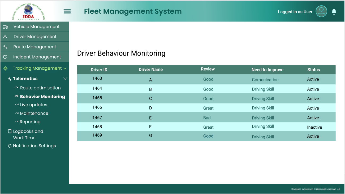Click the Route Management sliders icon
345x194 pixels.
(5, 47)
